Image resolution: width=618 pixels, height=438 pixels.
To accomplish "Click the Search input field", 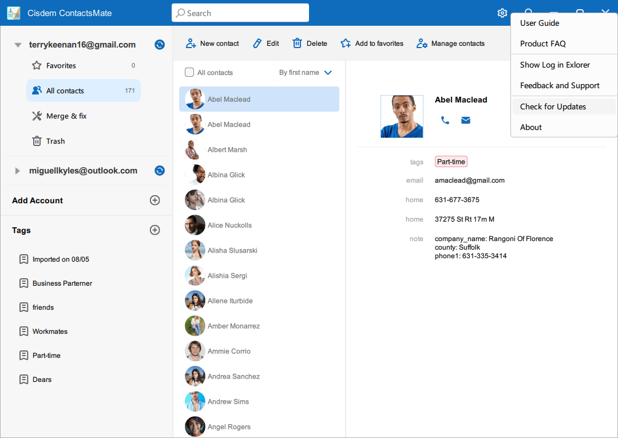I will (240, 13).
